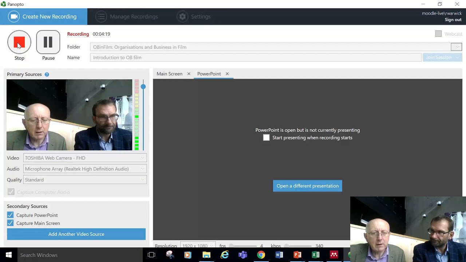Open Google Chrome from the taskbar
Viewport: 466px width, 262px height.
(x=261, y=255)
